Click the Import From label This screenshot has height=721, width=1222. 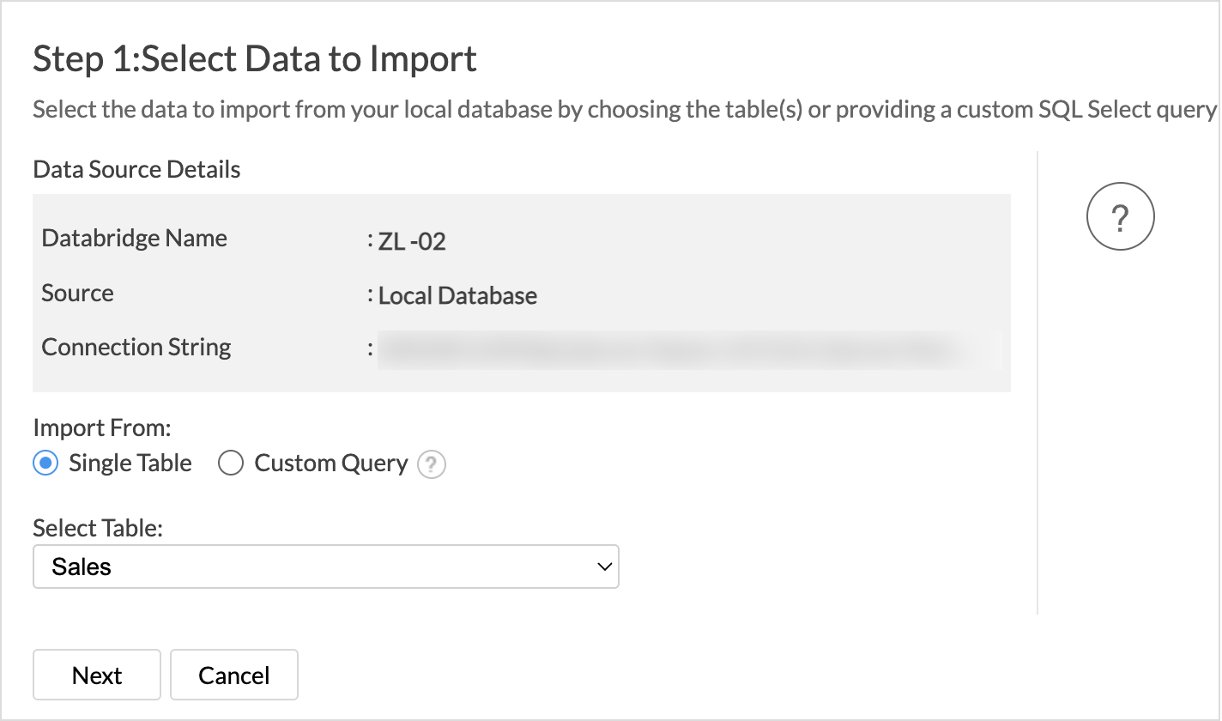point(101,427)
